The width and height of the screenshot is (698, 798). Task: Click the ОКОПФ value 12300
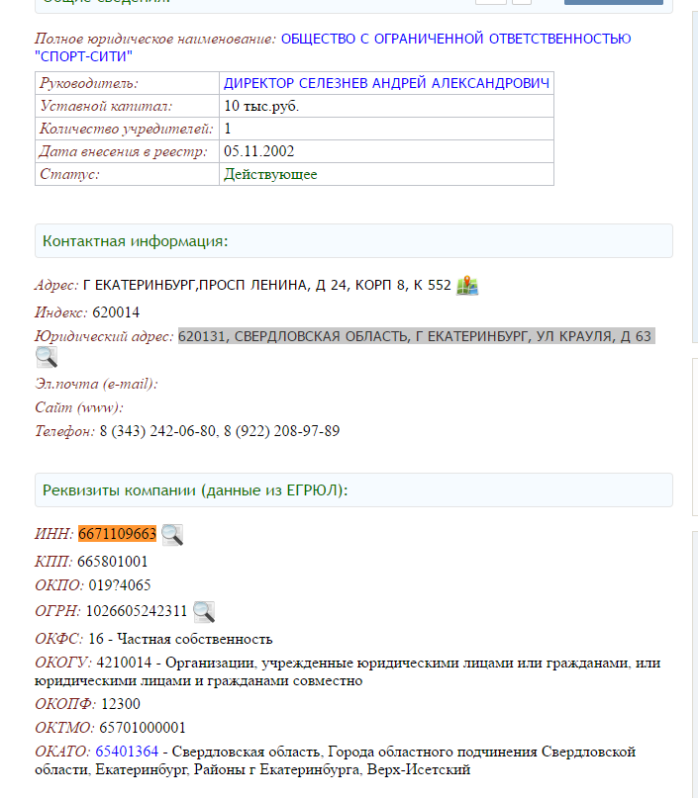[x=121, y=704]
